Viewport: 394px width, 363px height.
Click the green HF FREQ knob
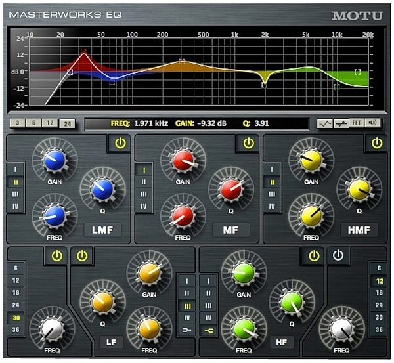pyautogui.click(x=244, y=330)
